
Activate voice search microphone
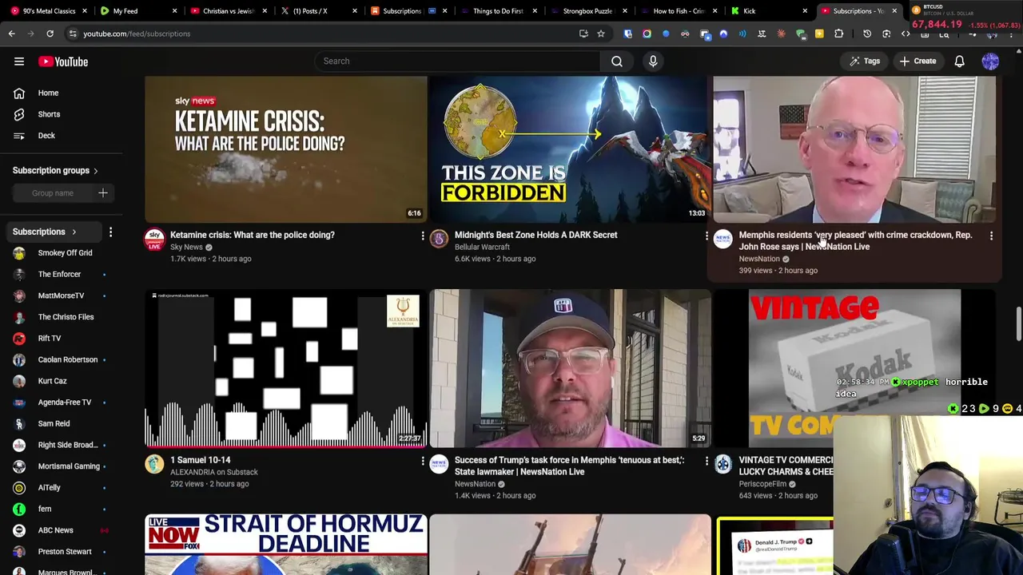pyautogui.click(x=653, y=61)
